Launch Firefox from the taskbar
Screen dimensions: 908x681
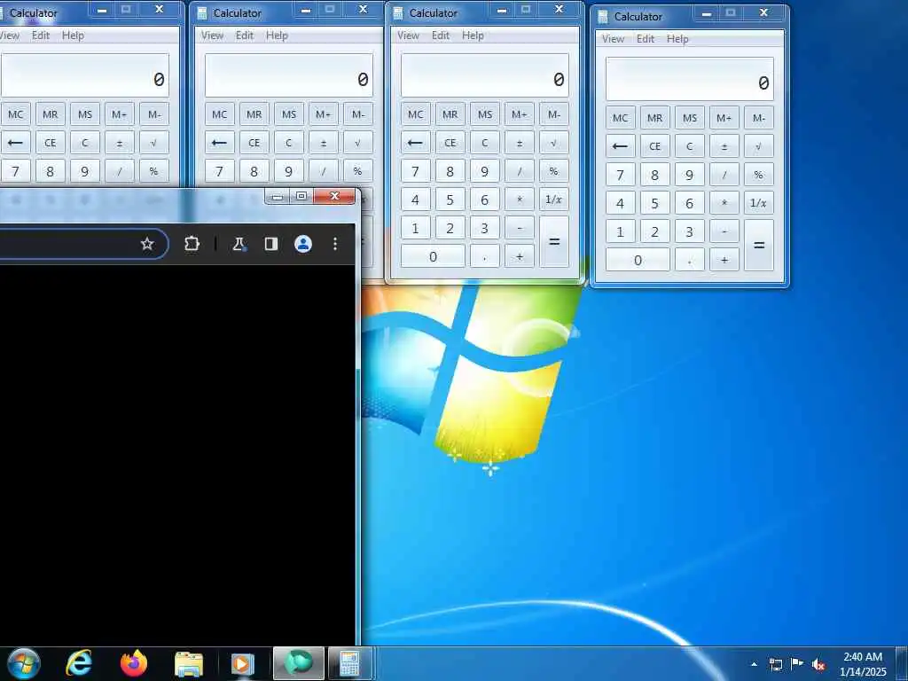point(134,663)
